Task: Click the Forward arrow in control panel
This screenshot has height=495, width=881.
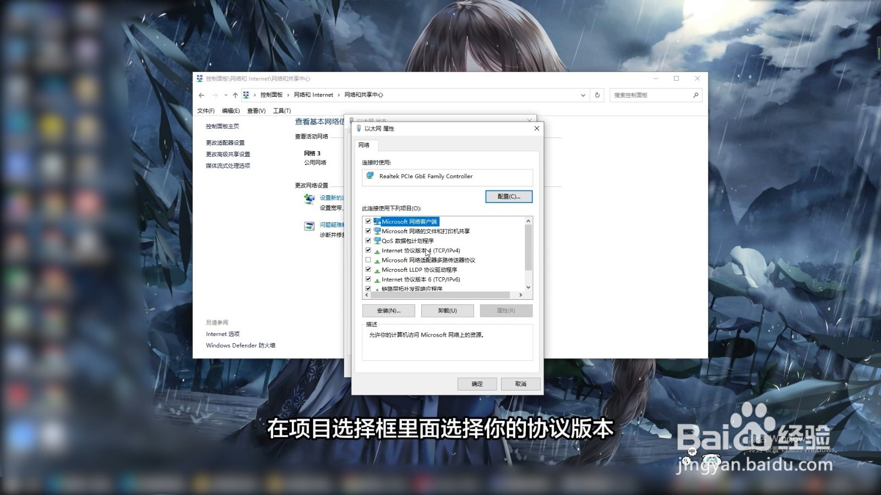Action: click(215, 95)
